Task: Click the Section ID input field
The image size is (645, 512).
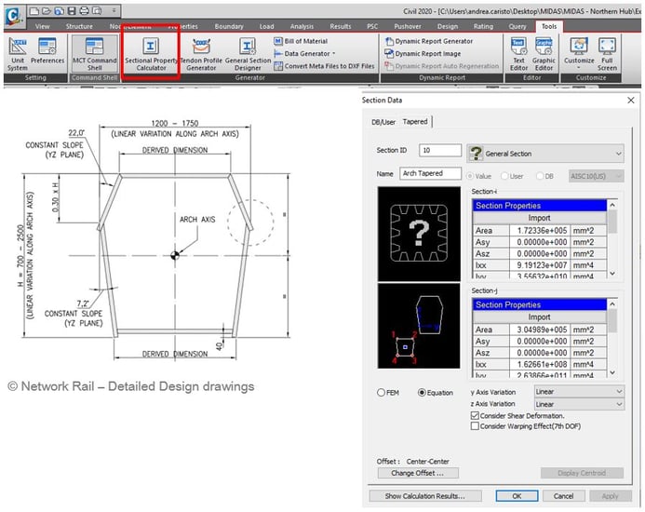Action: (x=439, y=150)
